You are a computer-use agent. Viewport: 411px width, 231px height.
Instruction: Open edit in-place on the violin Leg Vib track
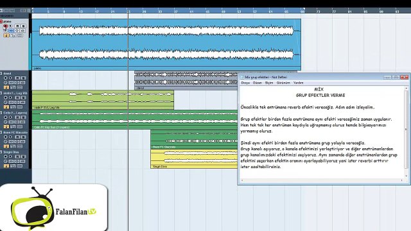pyautogui.click(x=6, y=107)
